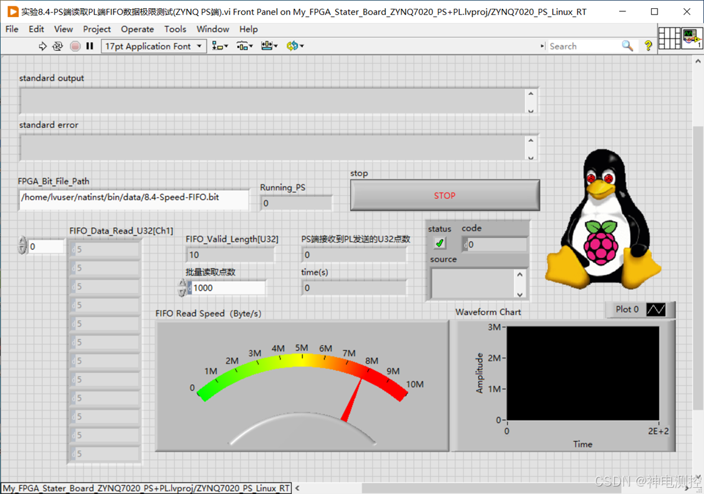Open the Tools menu
The height and width of the screenshot is (494, 704).
[175, 30]
